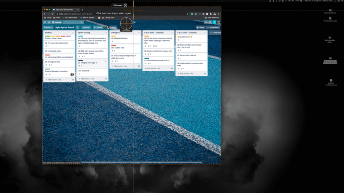This screenshot has width=344, height=193.
Task: Open 8.2.17 Sprint - Complete list actions menu
Action: [205, 33]
